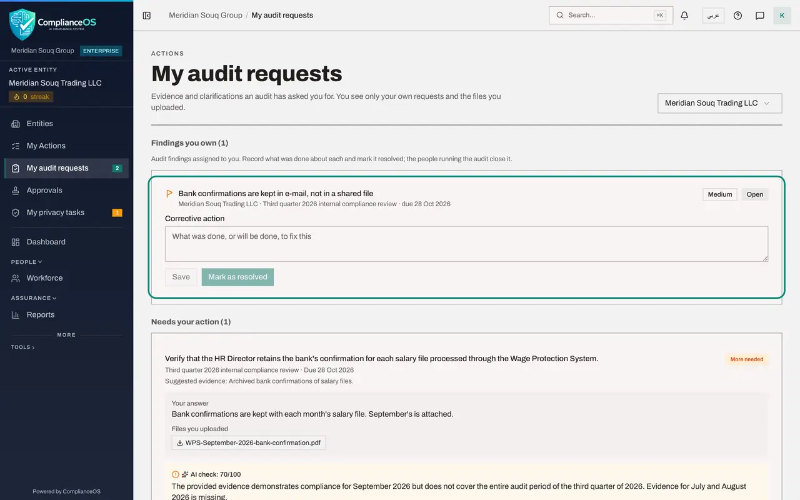This screenshot has width=800, height=500.
Task: Open Workforce in the sidebar
Action: tap(66, 278)
